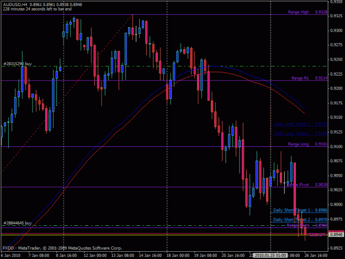Select the 'Range Long 0.9101' label

point(307,144)
